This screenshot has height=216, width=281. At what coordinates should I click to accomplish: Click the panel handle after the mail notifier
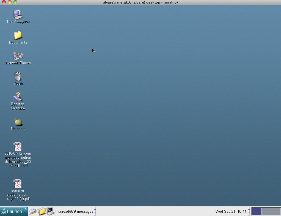pyautogui.click(x=95, y=211)
